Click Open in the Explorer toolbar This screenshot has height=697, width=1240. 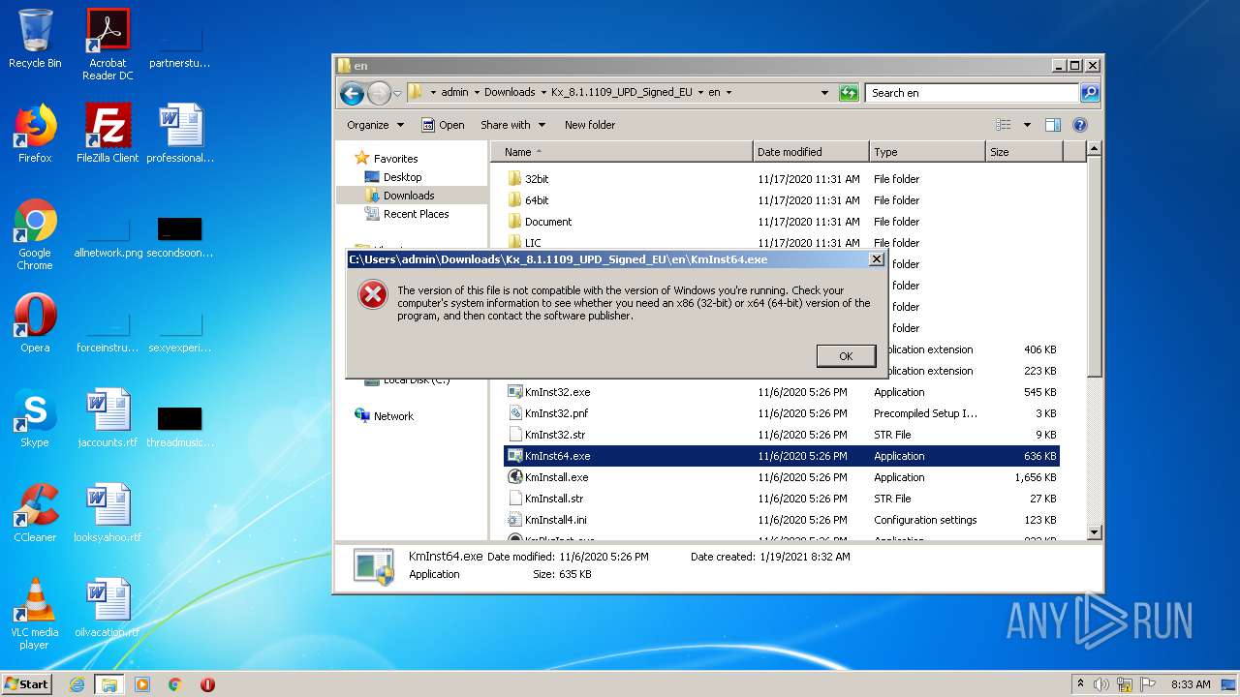click(443, 125)
